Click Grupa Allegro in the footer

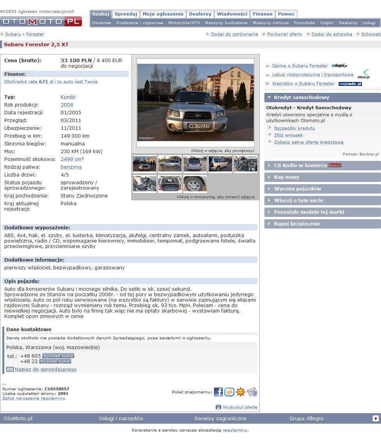coord(307,418)
